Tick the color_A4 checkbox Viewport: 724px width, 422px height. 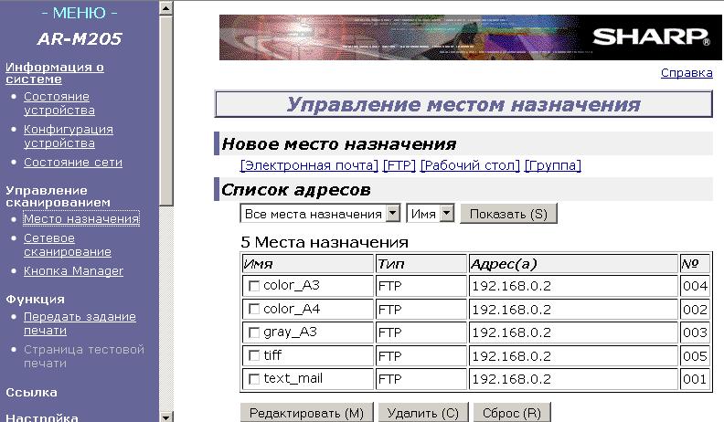point(253,309)
